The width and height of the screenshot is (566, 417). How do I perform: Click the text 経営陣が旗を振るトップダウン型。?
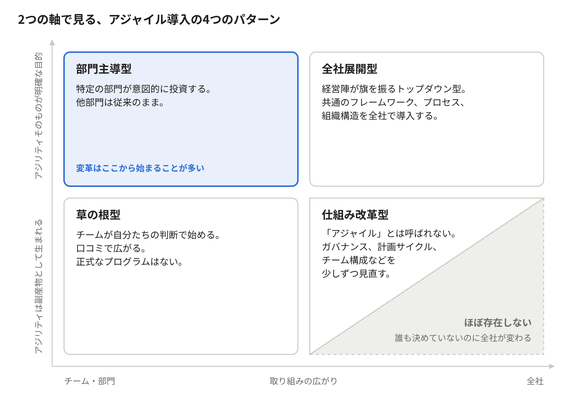(x=394, y=89)
